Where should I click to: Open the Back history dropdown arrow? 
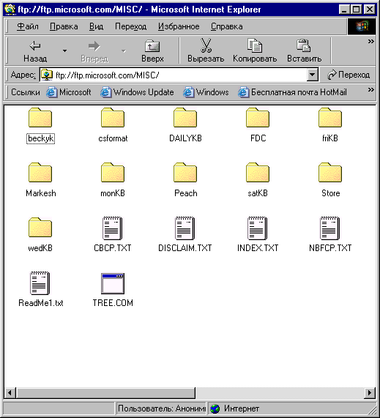pos(64,51)
